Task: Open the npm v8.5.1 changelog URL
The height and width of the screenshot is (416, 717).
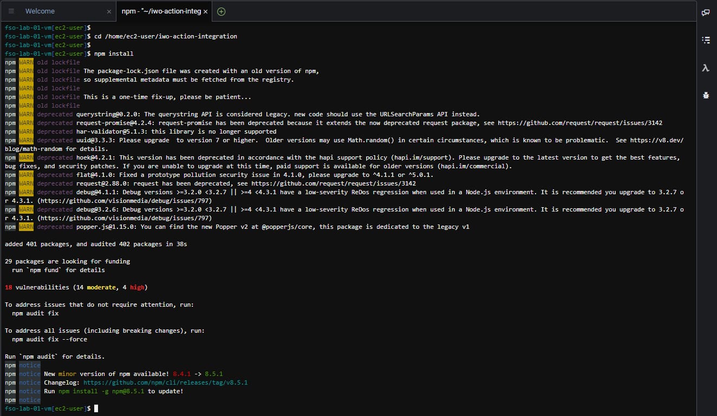Action: coord(165,382)
